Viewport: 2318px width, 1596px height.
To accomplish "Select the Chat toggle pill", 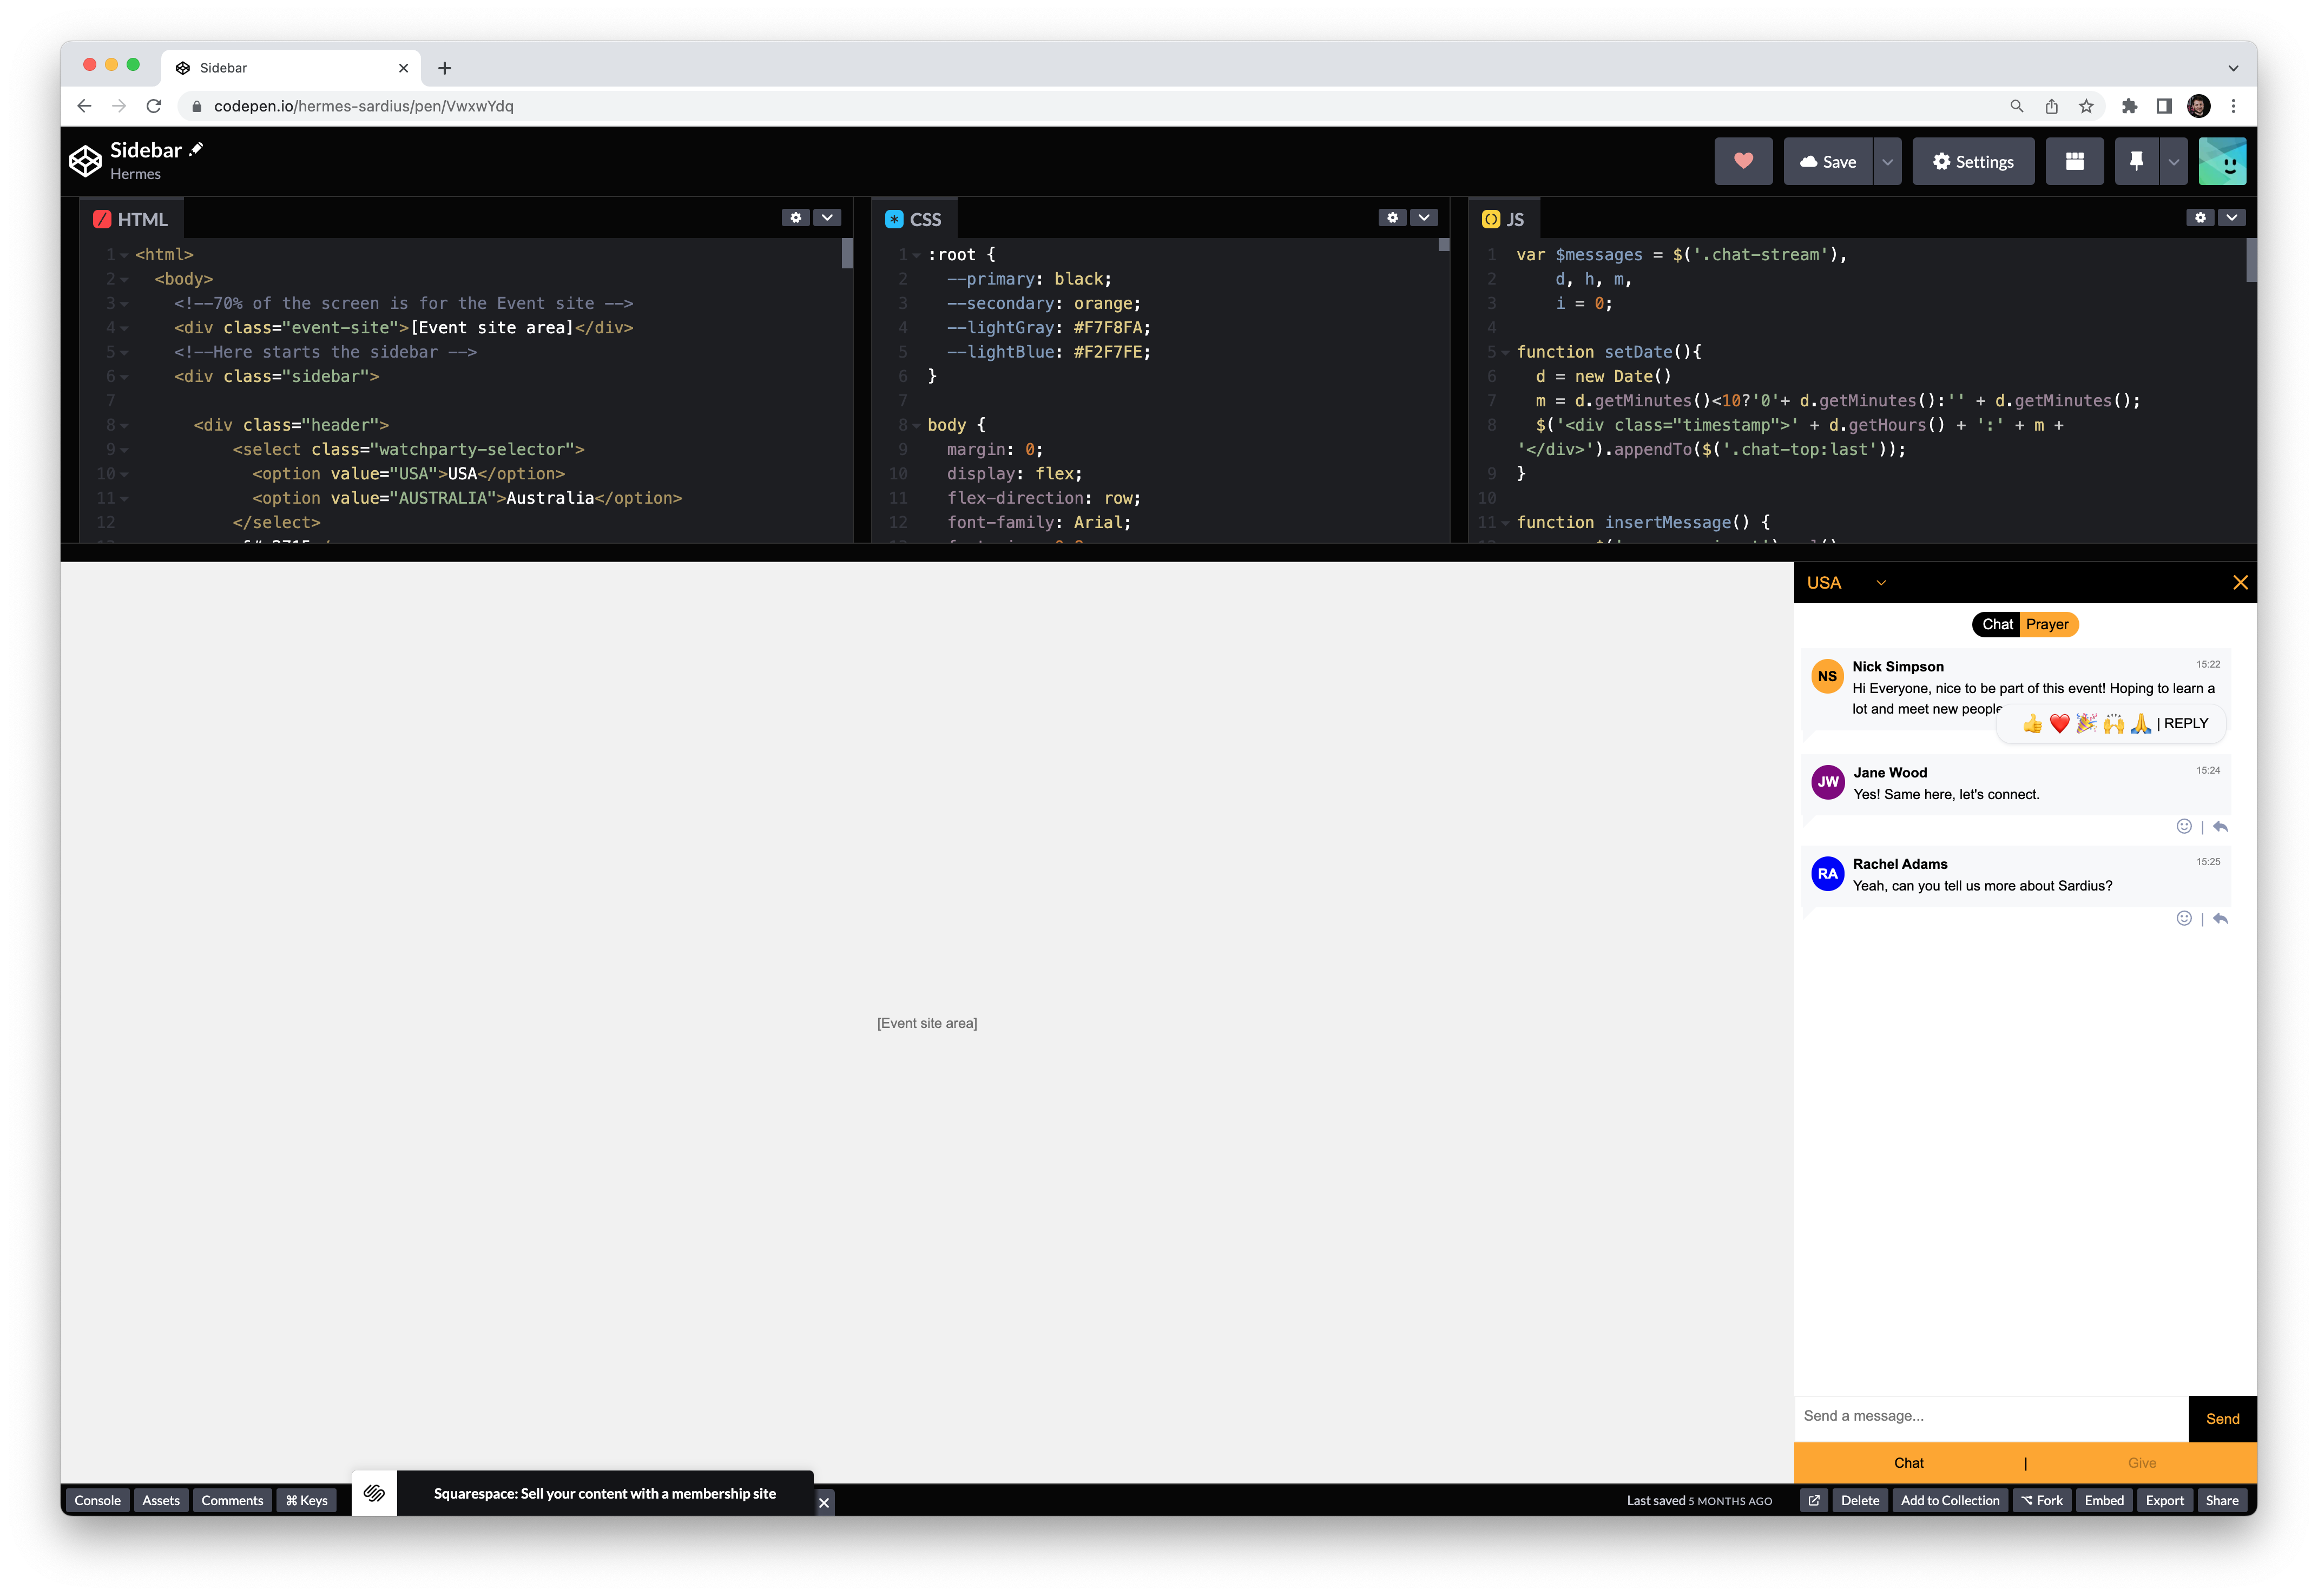I will click(1997, 624).
